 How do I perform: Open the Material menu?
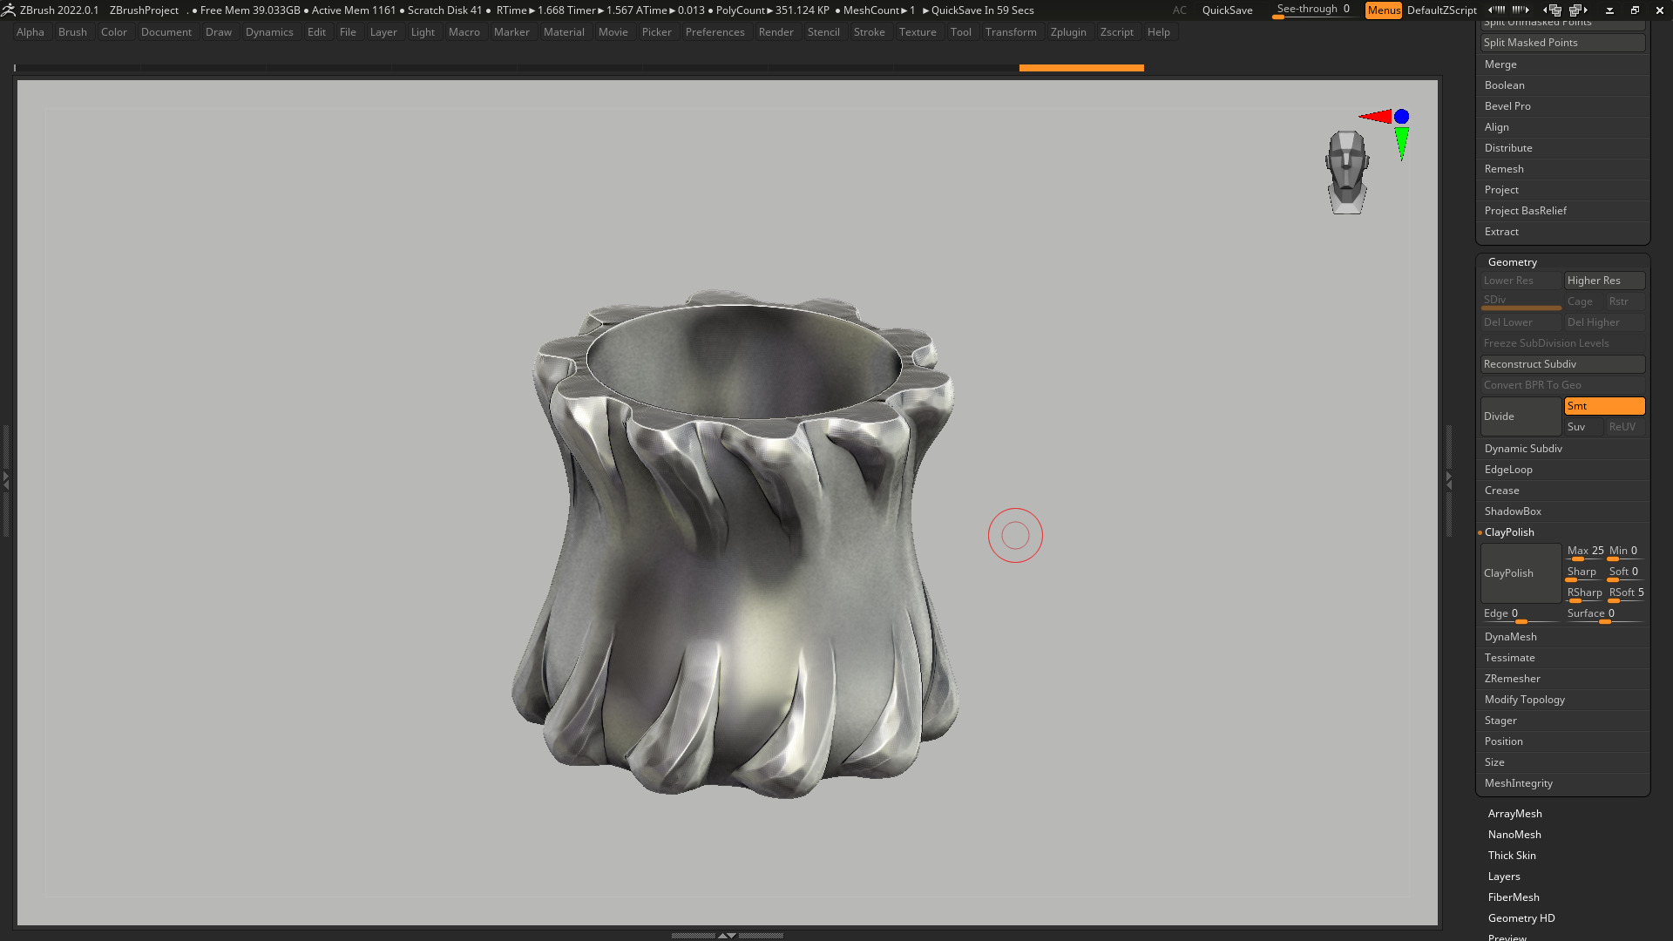tap(564, 32)
